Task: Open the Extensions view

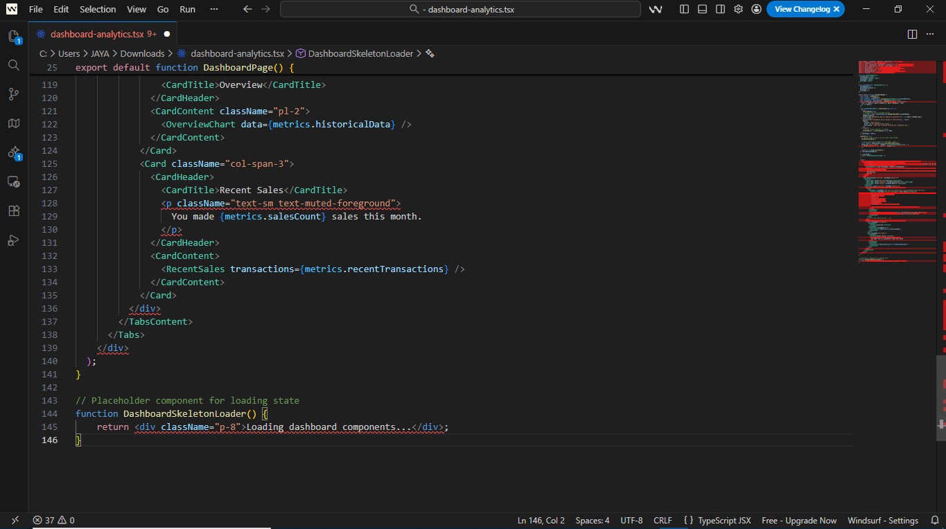Action: (14, 210)
